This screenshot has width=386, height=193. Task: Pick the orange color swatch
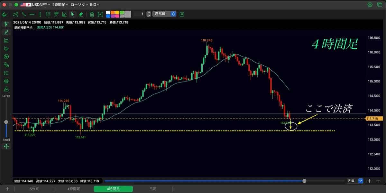point(113,13)
